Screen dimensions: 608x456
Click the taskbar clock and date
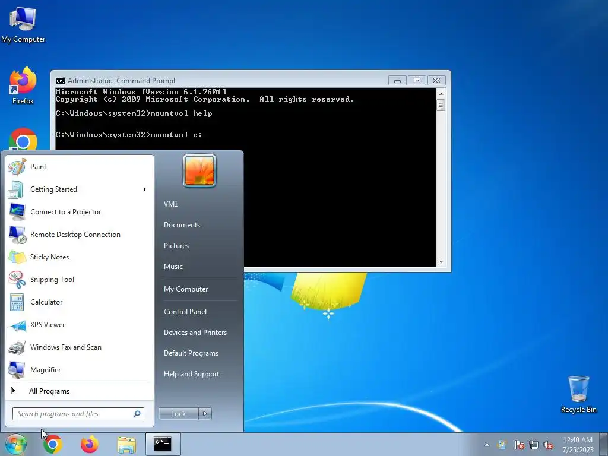(x=578, y=445)
